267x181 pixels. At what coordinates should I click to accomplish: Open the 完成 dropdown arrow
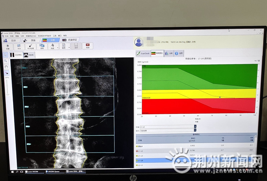coord(57,47)
